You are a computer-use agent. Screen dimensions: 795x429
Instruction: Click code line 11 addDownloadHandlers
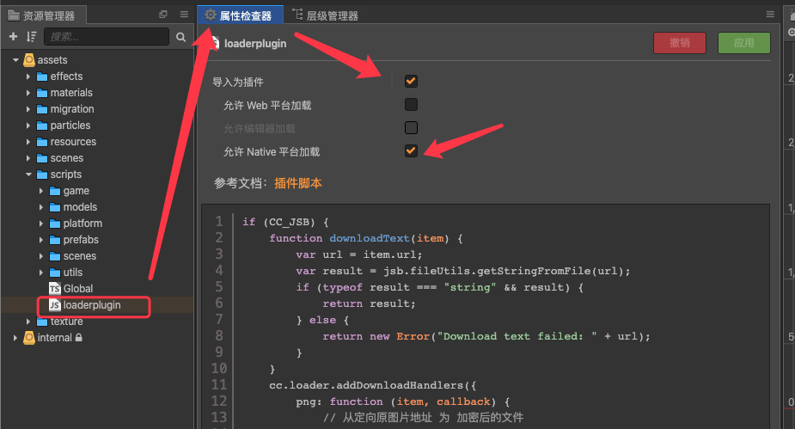(x=373, y=385)
